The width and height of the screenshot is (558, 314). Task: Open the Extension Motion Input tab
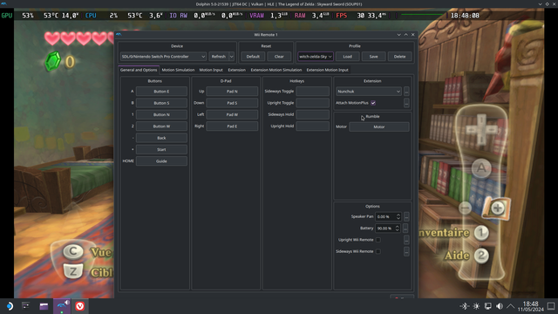(x=328, y=70)
